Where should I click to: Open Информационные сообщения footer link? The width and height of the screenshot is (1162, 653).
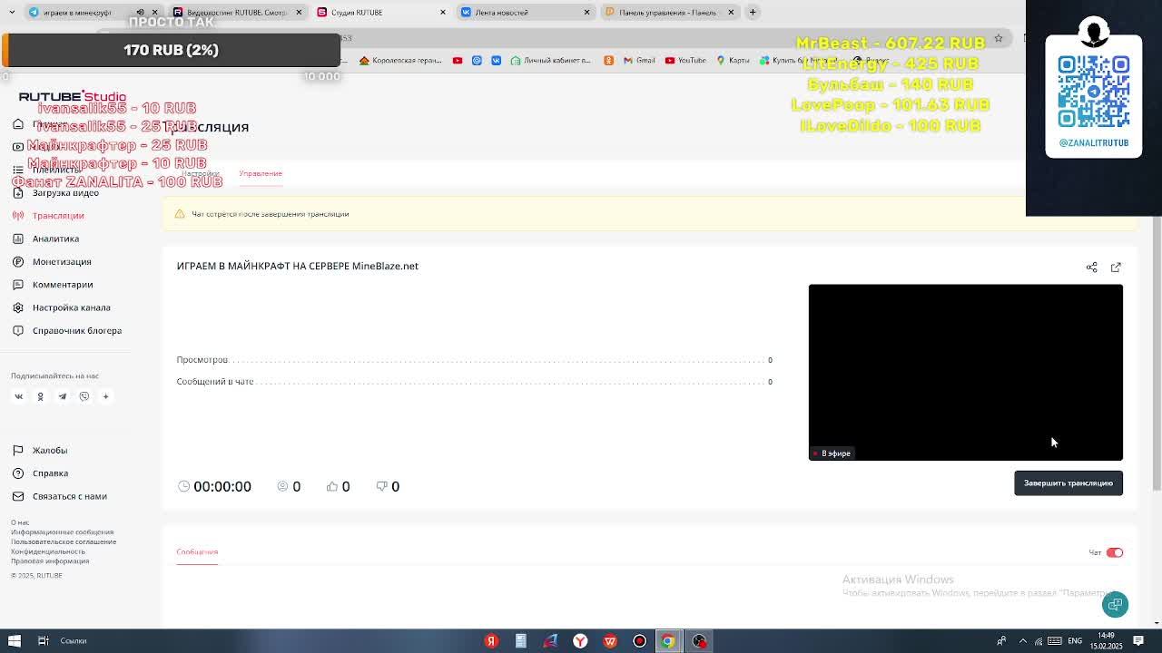click(x=62, y=532)
